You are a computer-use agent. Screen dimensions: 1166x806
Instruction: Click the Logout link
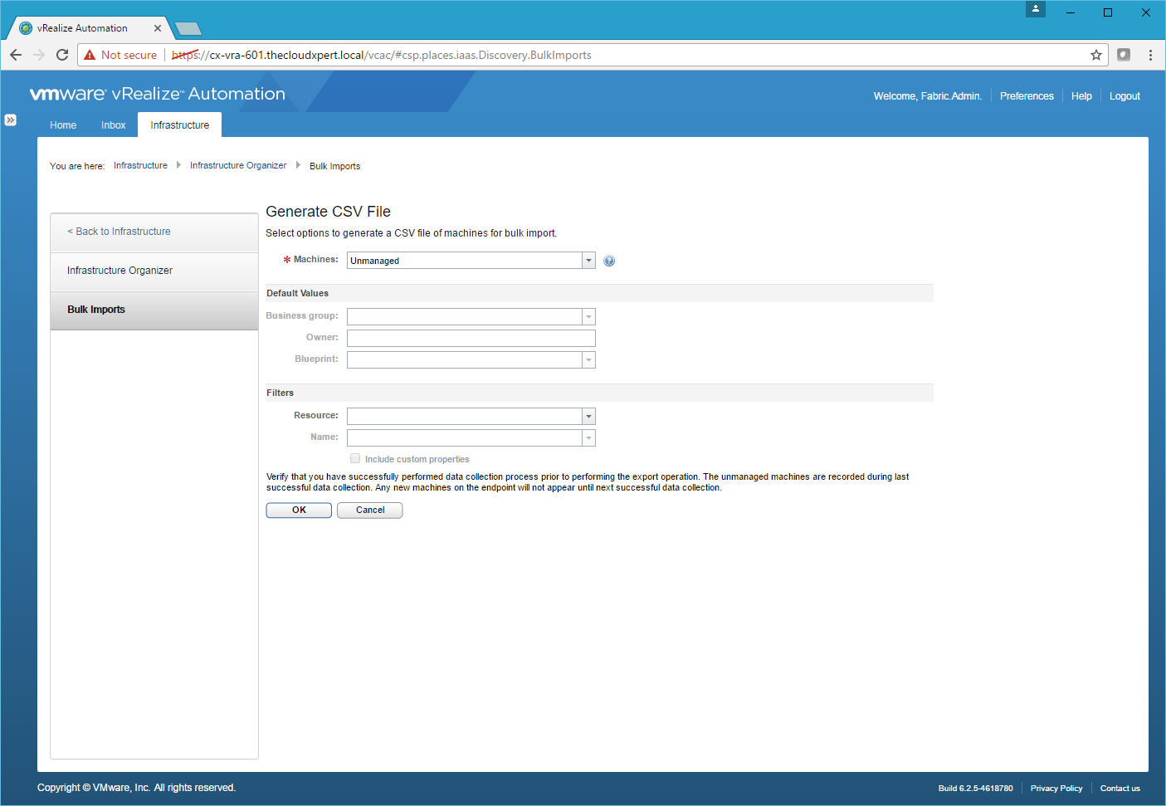(x=1125, y=96)
